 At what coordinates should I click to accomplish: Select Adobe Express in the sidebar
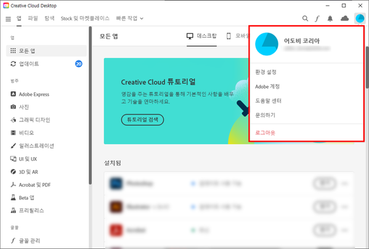pyautogui.click(x=30, y=94)
